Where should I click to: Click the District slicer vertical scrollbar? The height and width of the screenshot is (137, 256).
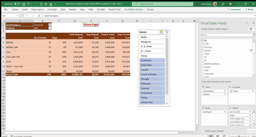(167, 66)
